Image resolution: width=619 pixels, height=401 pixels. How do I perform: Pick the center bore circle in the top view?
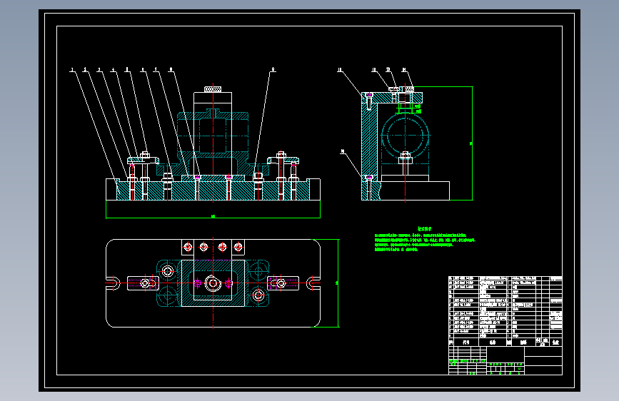coord(213,283)
